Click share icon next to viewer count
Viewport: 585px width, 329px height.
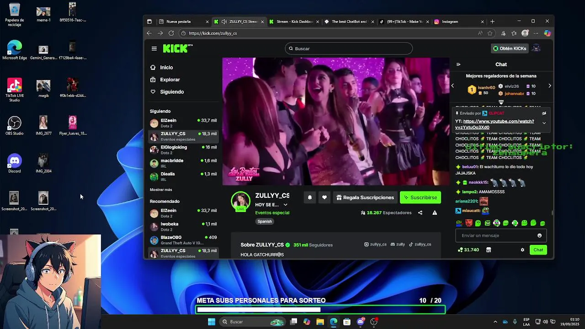420,212
